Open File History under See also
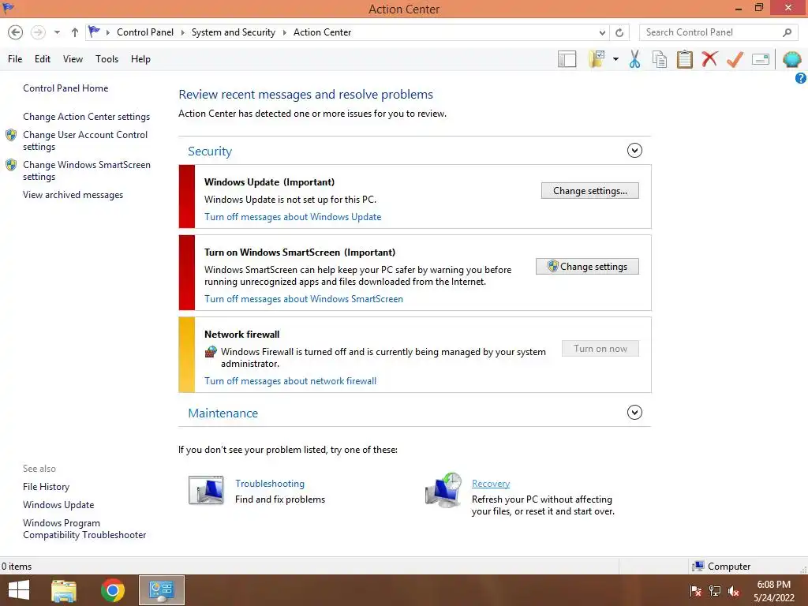The image size is (808, 606). (46, 486)
